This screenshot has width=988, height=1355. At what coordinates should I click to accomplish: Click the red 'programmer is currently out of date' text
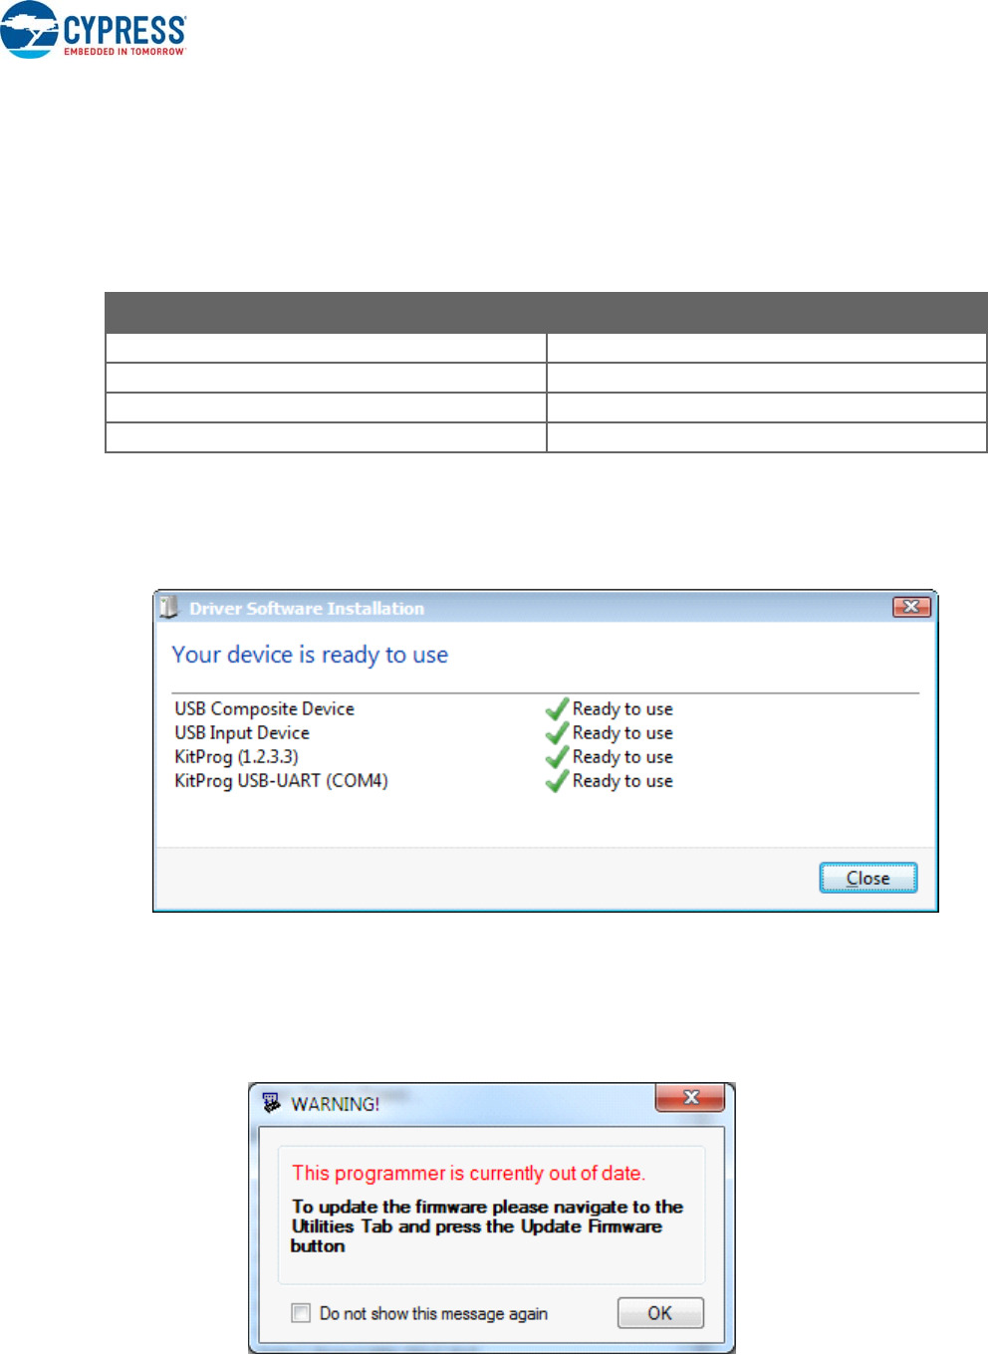point(468,1174)
